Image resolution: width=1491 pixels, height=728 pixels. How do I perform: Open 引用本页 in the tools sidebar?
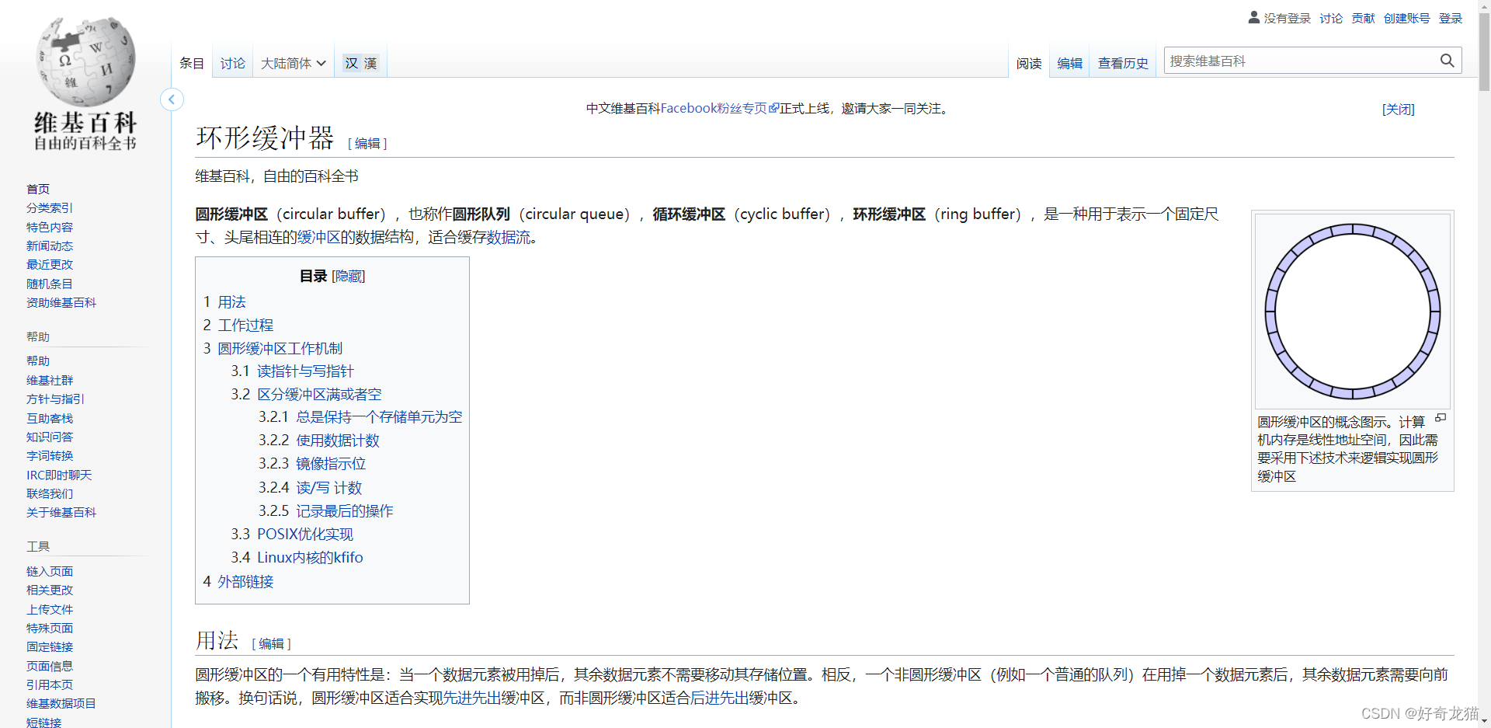(50, 684)
